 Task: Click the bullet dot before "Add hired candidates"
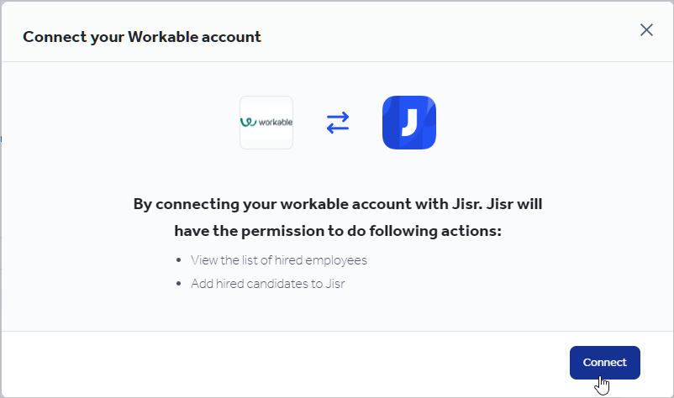point(180,284)
